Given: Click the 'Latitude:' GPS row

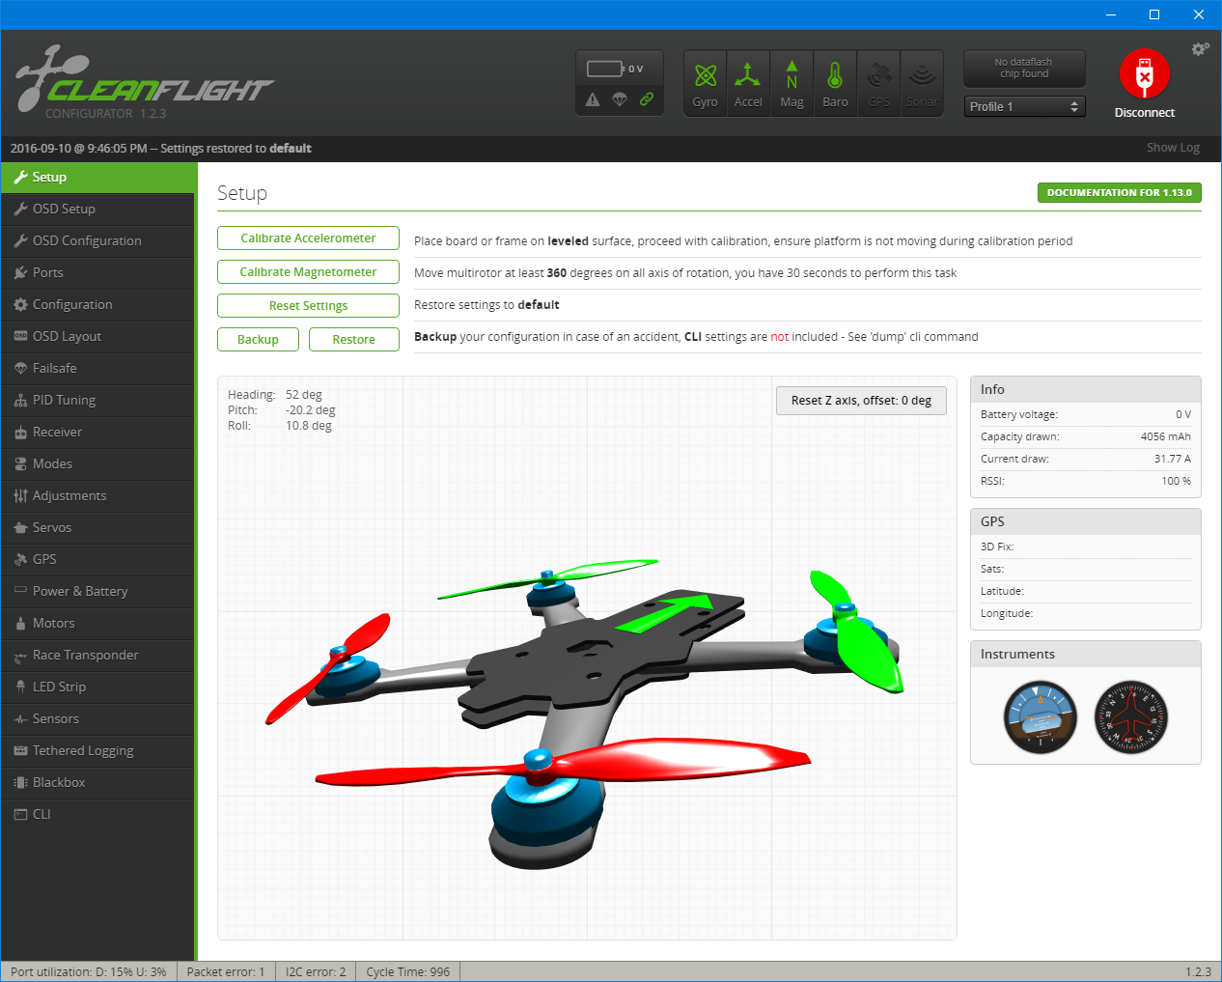Looking at the screenshot, I should [1086, 591].
